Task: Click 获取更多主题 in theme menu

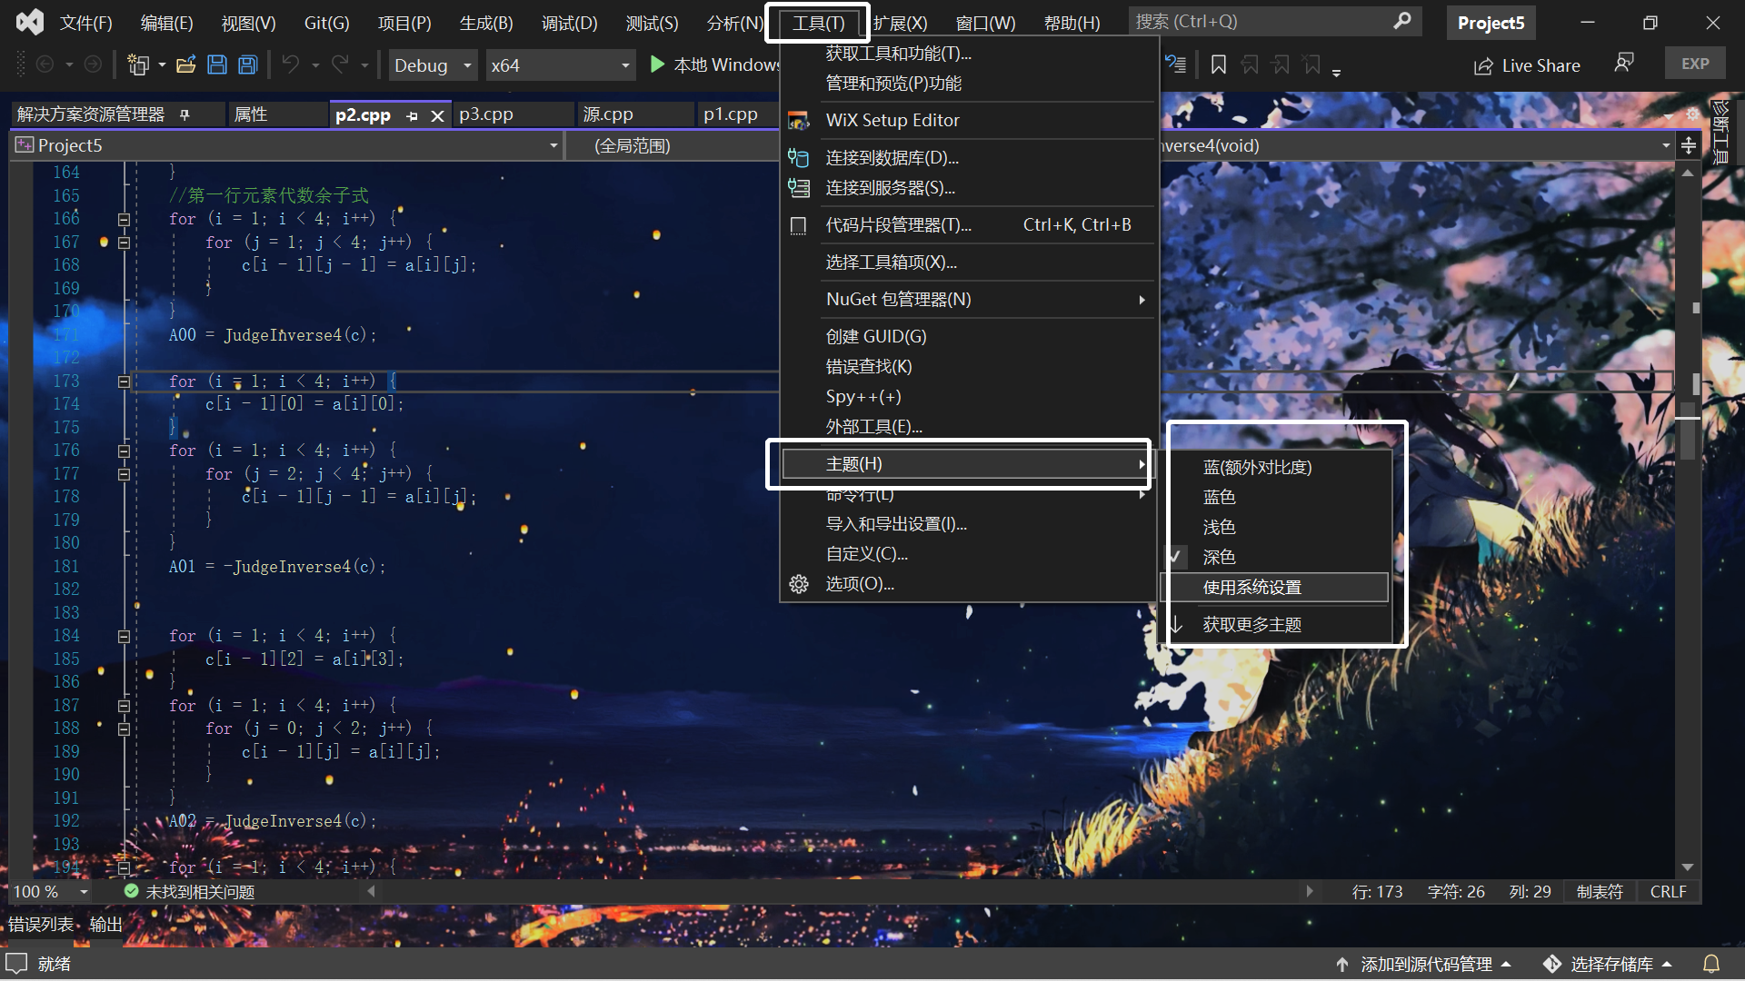Action: pyautogui.click(x=1251, y=623)
